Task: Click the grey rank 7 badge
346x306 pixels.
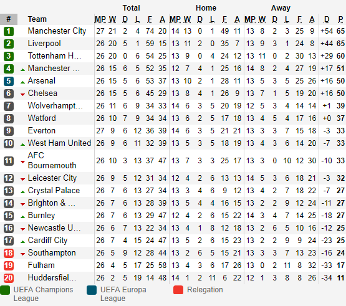Action: coord(9,106)
